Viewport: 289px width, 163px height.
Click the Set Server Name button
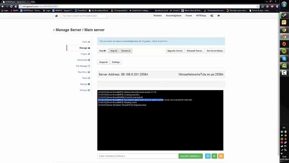(x=215, y=51)
